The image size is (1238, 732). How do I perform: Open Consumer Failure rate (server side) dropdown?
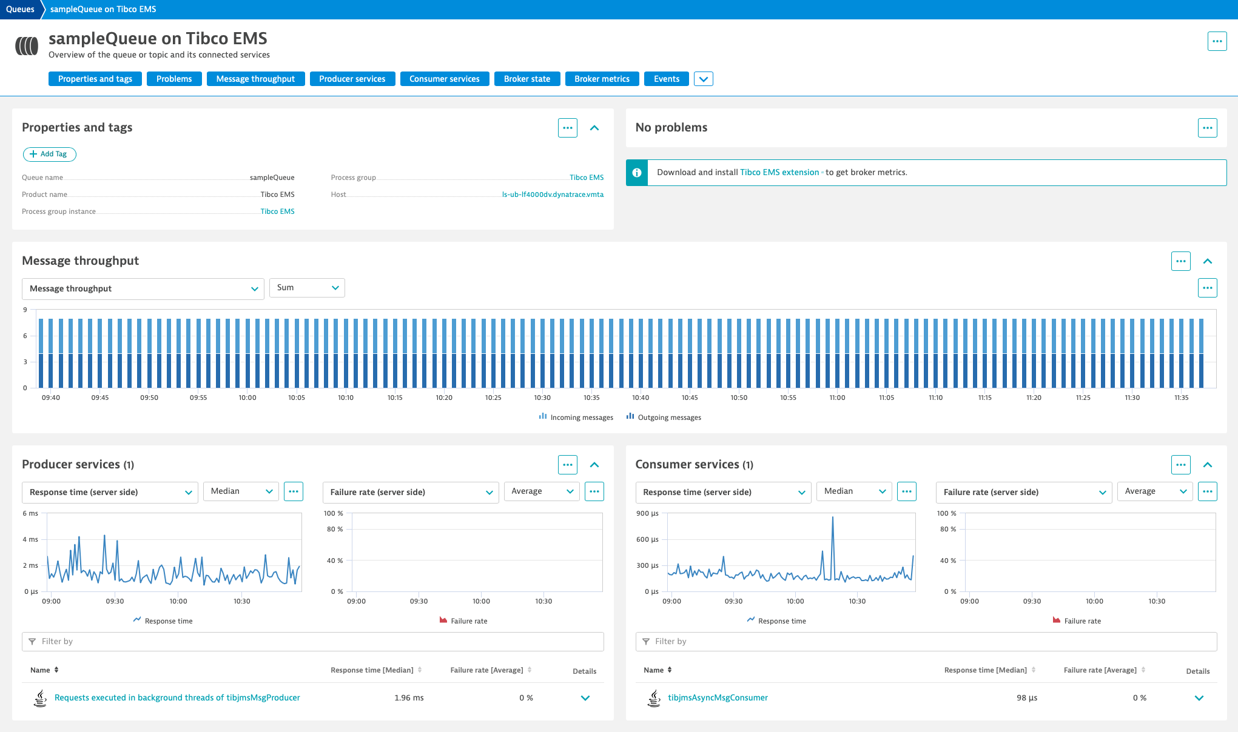pyautogui.click(x=1024, y=492)
